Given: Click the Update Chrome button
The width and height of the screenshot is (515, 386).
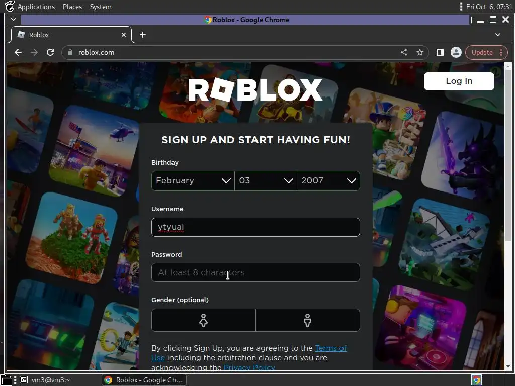Looking at the screenshot, I should [x=482, y=52].
